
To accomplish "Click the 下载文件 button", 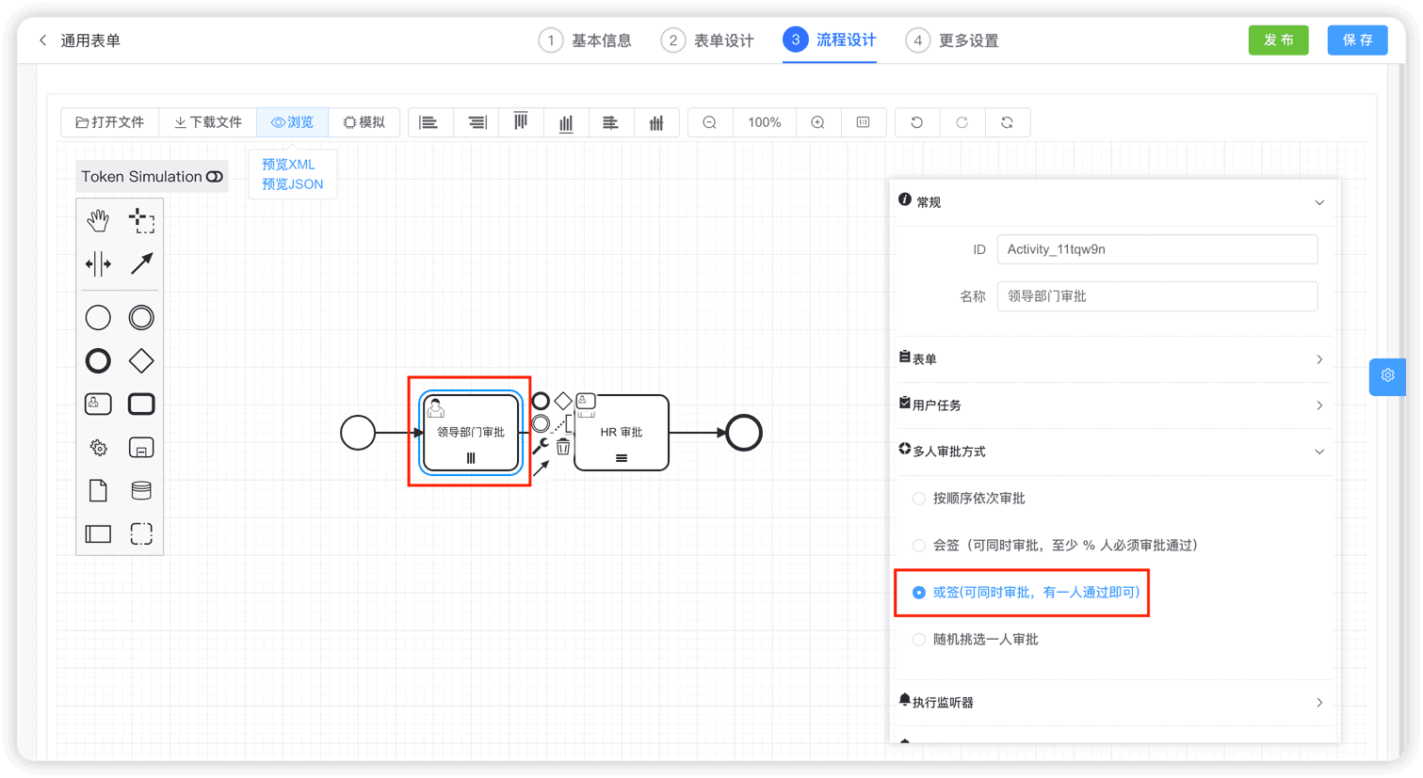I will click(208, 122).
